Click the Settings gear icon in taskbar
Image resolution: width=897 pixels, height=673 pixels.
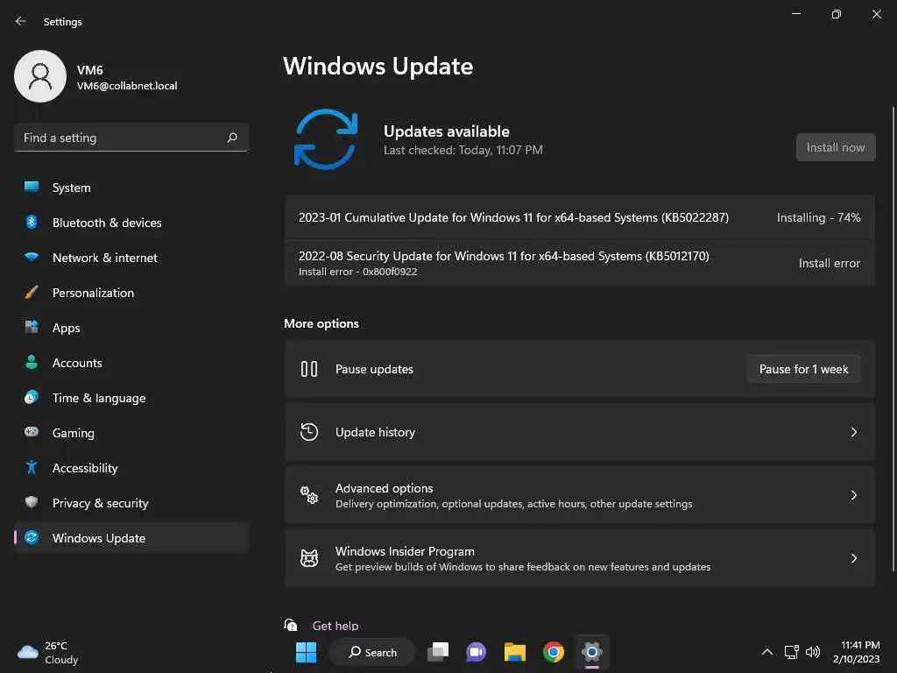tap(592, 652)
